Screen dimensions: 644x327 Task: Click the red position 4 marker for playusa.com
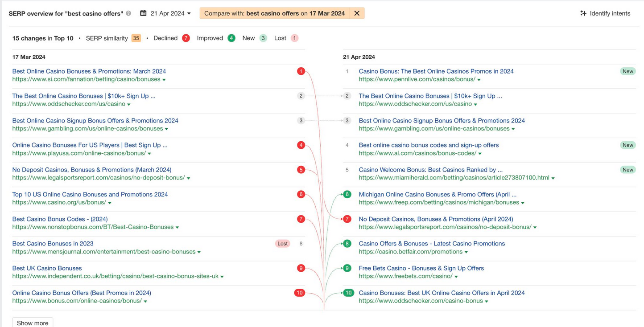[301, 145]
